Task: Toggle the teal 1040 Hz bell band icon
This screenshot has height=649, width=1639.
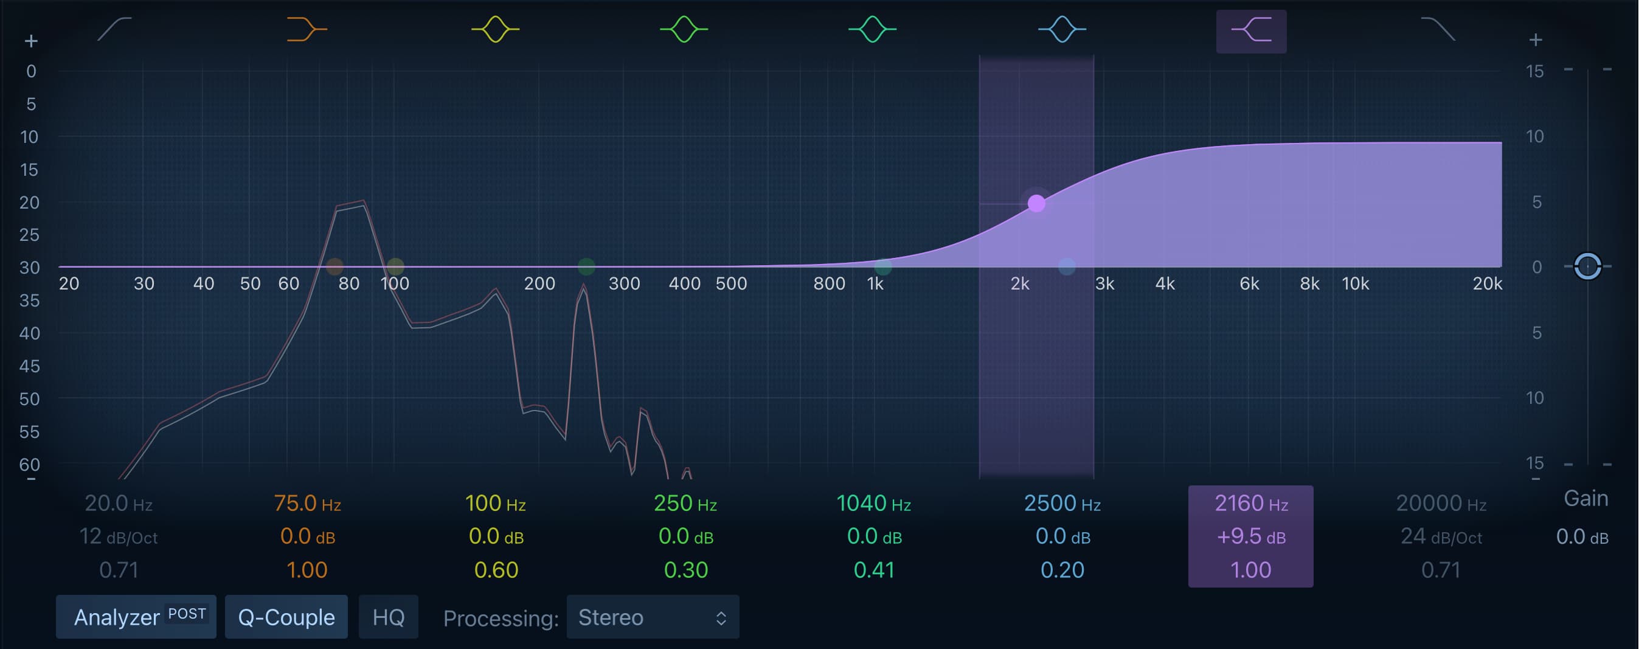Action: (x=872, y=29)
